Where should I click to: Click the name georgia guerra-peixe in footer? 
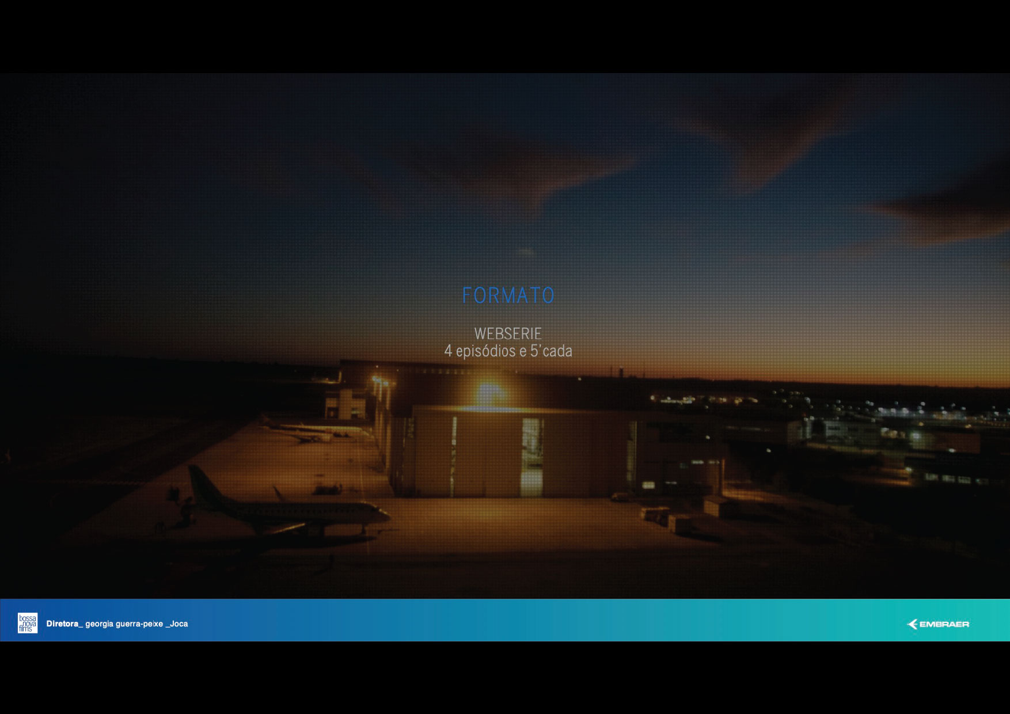click(x=124, y=624)
